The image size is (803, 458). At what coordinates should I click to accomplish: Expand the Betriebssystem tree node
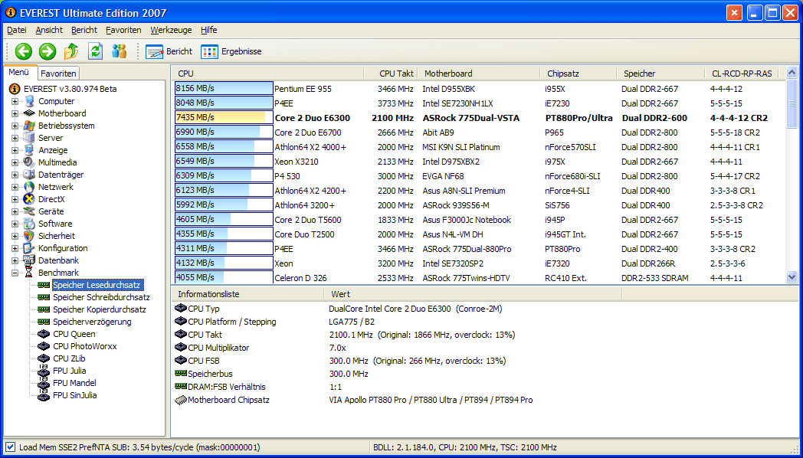pos(15,126)
